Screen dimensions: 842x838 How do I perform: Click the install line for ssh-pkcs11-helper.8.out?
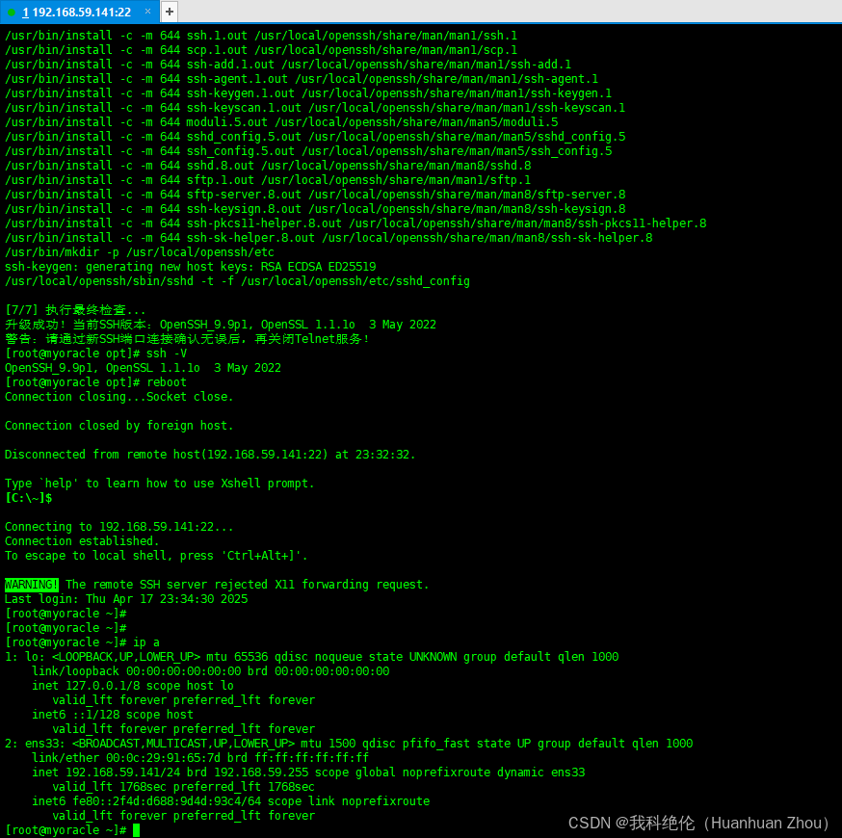(355, 223)
